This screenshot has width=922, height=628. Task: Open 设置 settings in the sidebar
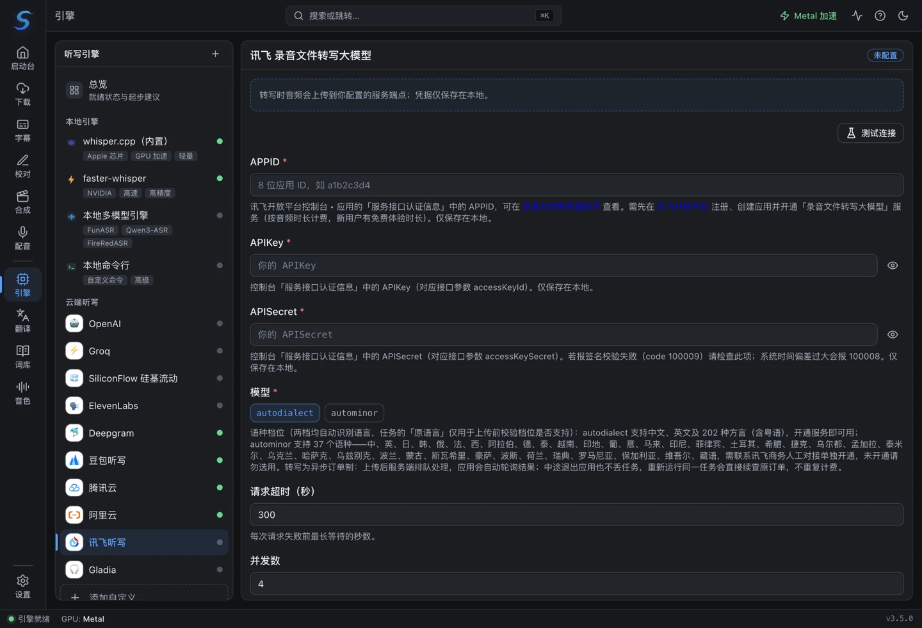(x=22, y=586)
